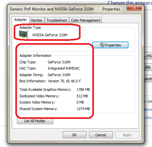Click the UAC shield icon on Properties
152x147 pixels.
coord(102,45)
